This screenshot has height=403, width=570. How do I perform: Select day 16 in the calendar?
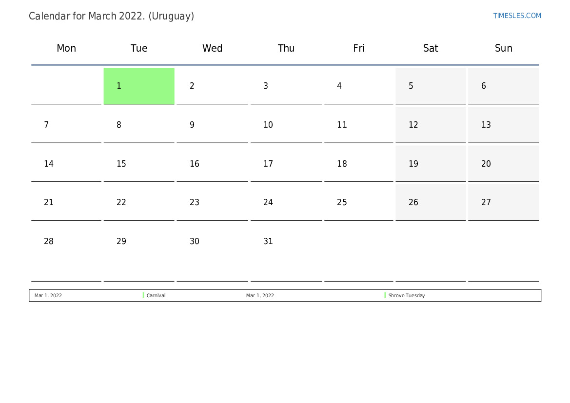pos(212,164)
